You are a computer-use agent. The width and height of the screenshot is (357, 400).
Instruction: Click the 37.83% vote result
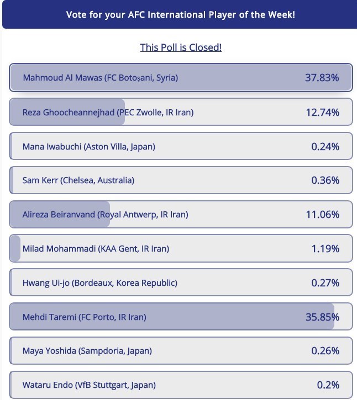pyautogui.click(x=322, y=78)
